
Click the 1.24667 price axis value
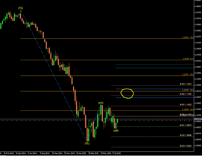tap(198, 67)
